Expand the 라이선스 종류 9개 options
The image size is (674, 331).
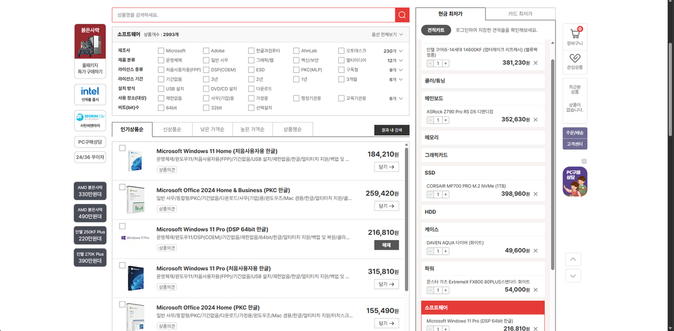396,70
